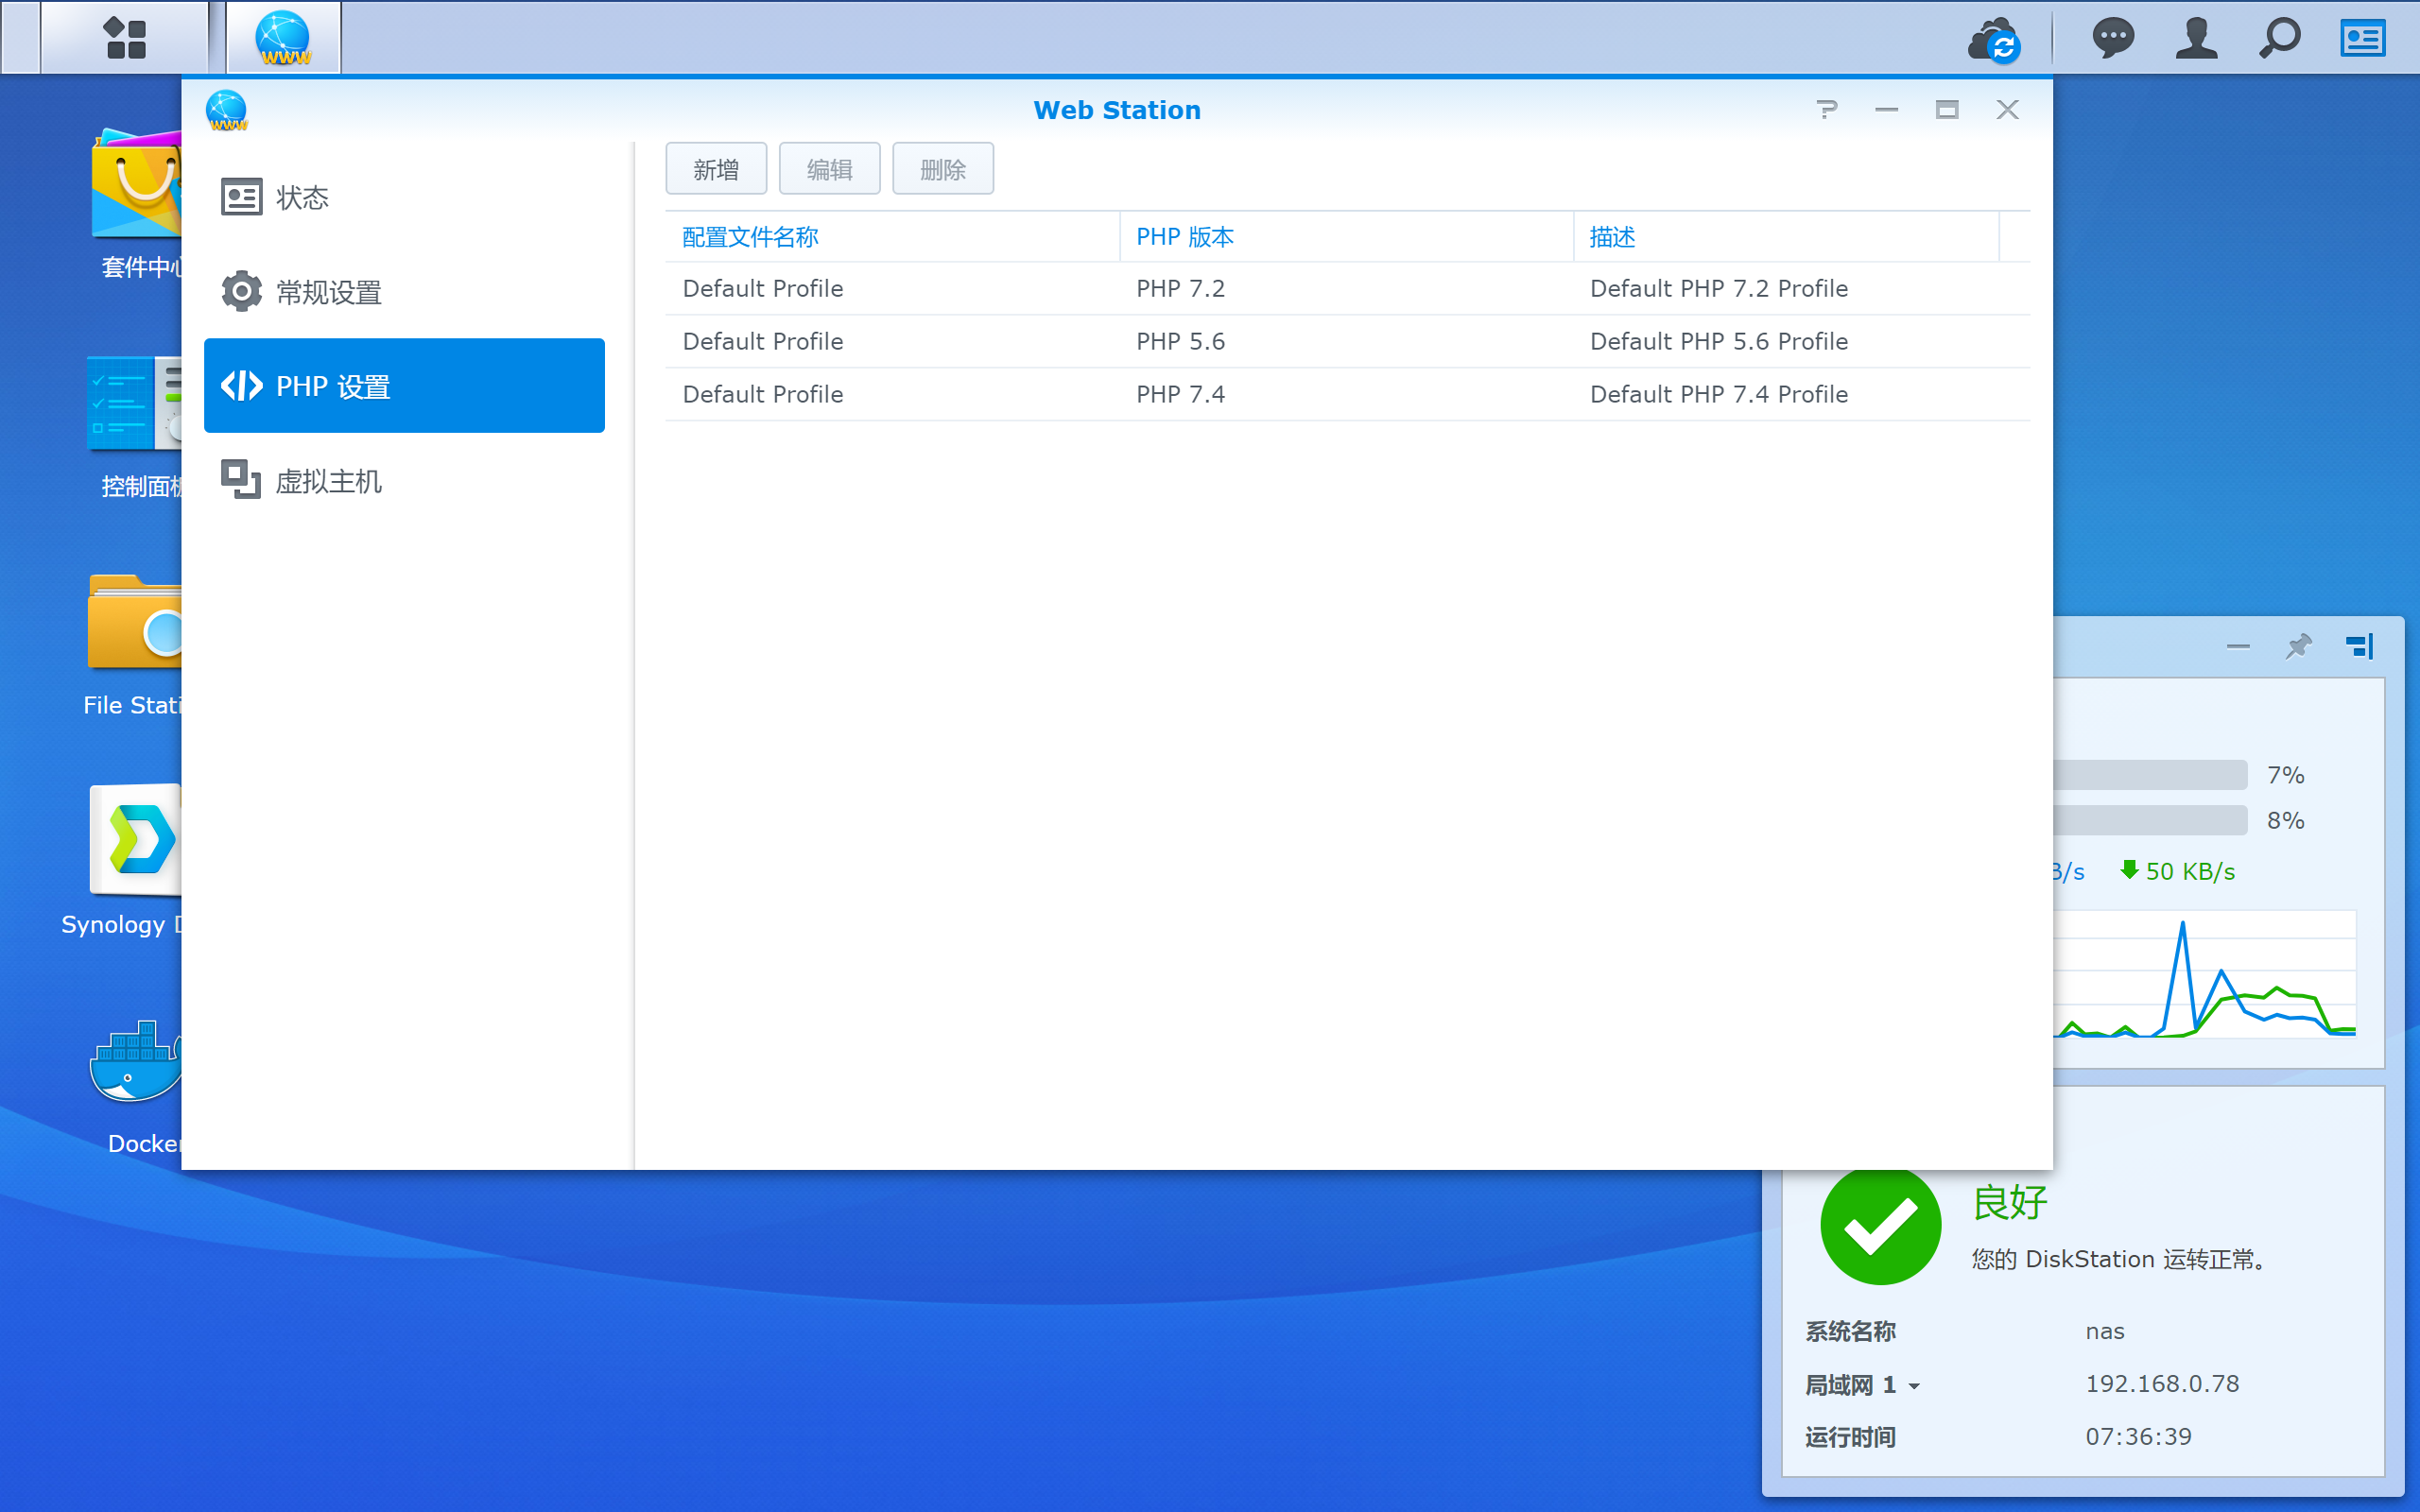2420x1512 pixels.
Task: Open the search magnifier icon
Action: tap(2280, 39)
